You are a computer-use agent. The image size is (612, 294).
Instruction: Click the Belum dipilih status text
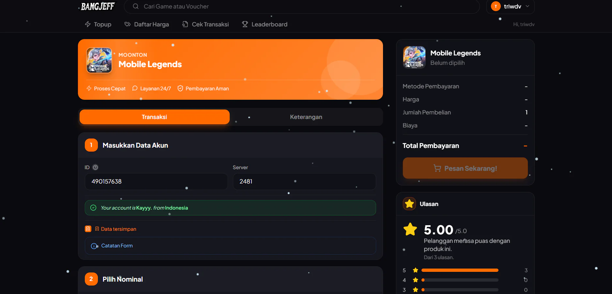click(x=448, y=63)
